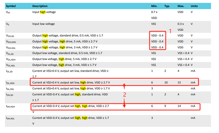Click the V unit in the VIH row

192,12
